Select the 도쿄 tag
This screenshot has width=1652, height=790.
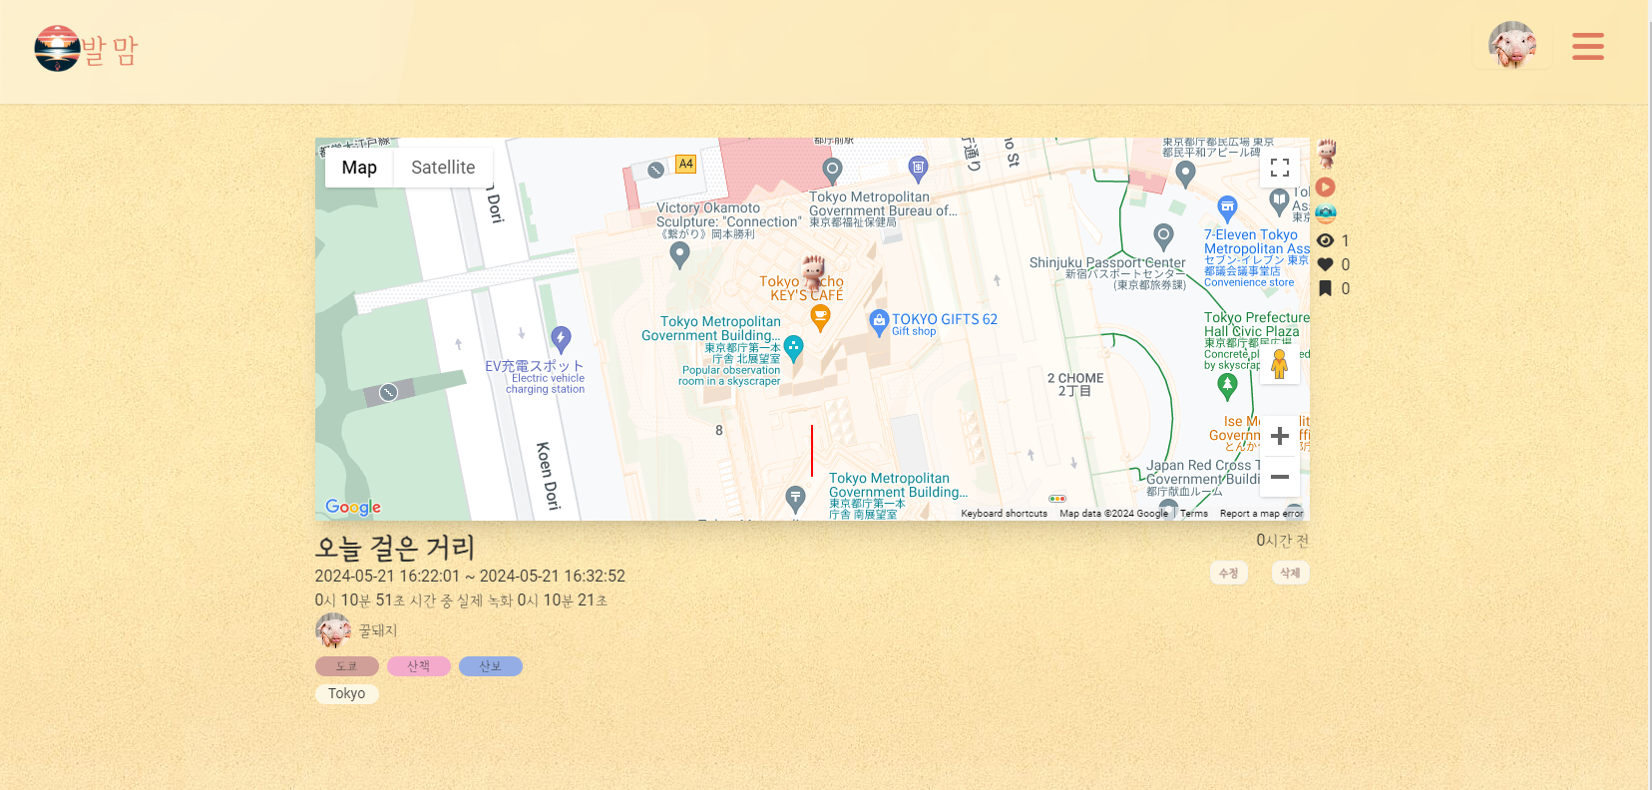click(x=346, y=666)
